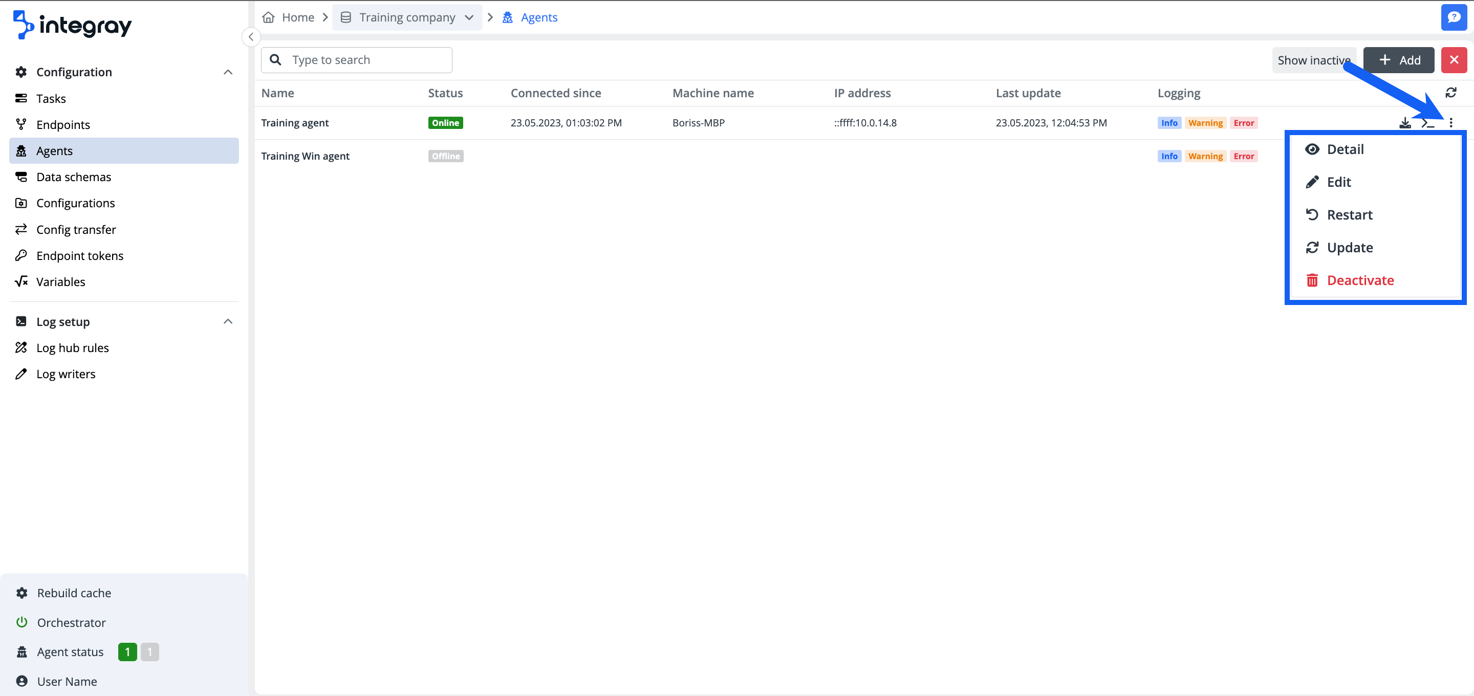
Task: Toggle Warning logging for Training Win agent
Action: pyautogui.click(x=1205, y=156)
